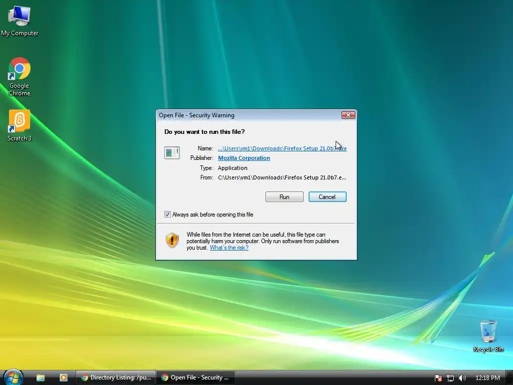Open the network status tray icon
The width and height of the screenshot is (513, 385).
pos(450,378)
